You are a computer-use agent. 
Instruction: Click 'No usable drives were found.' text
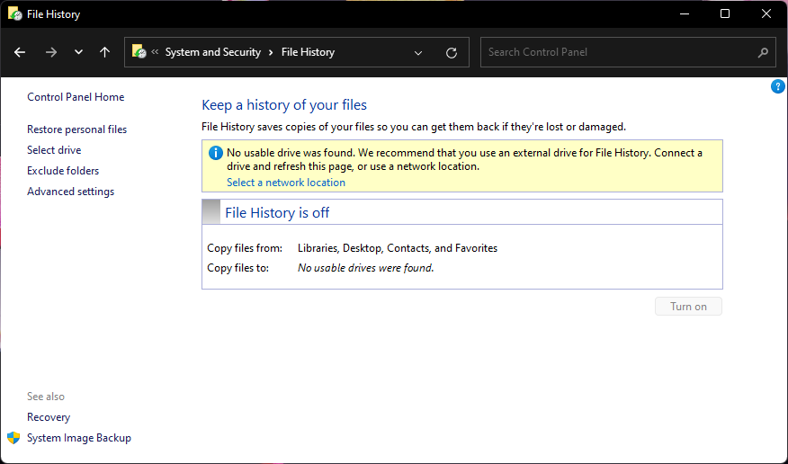(366, 268)
